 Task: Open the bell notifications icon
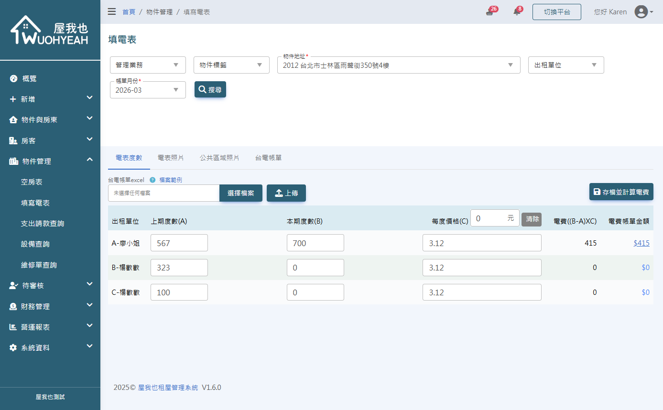517,12
